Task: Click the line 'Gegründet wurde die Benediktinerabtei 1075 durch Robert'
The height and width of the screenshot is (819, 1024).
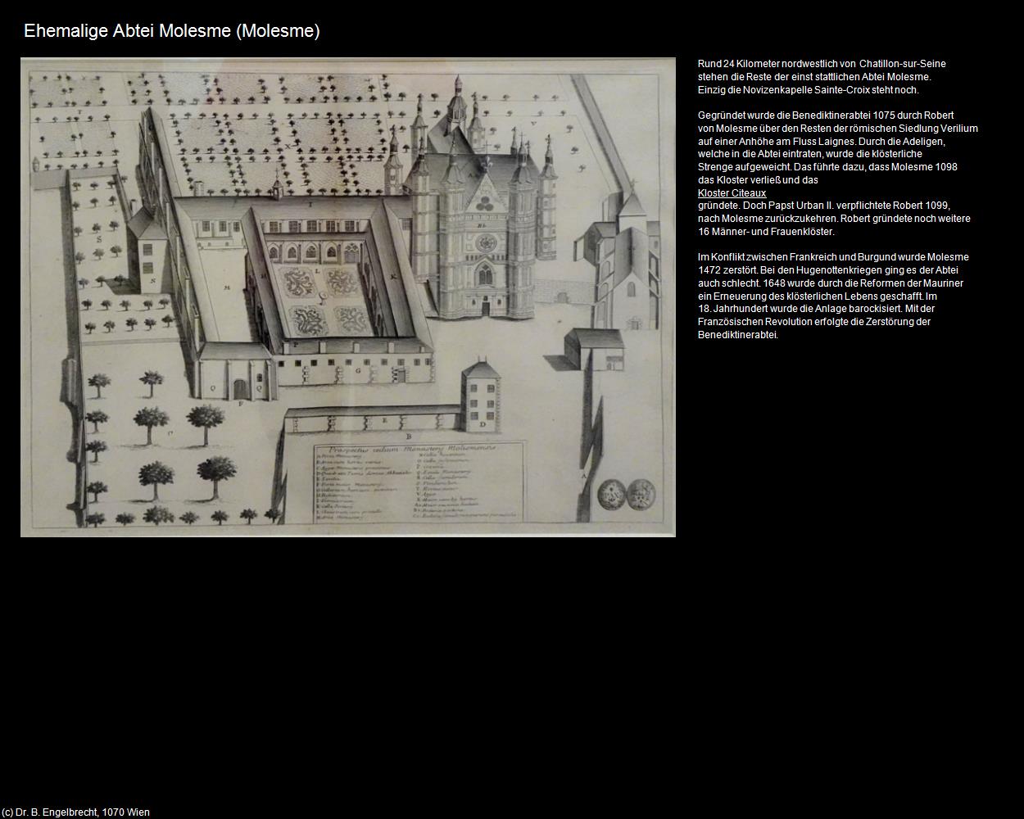Action: point(826,115)
